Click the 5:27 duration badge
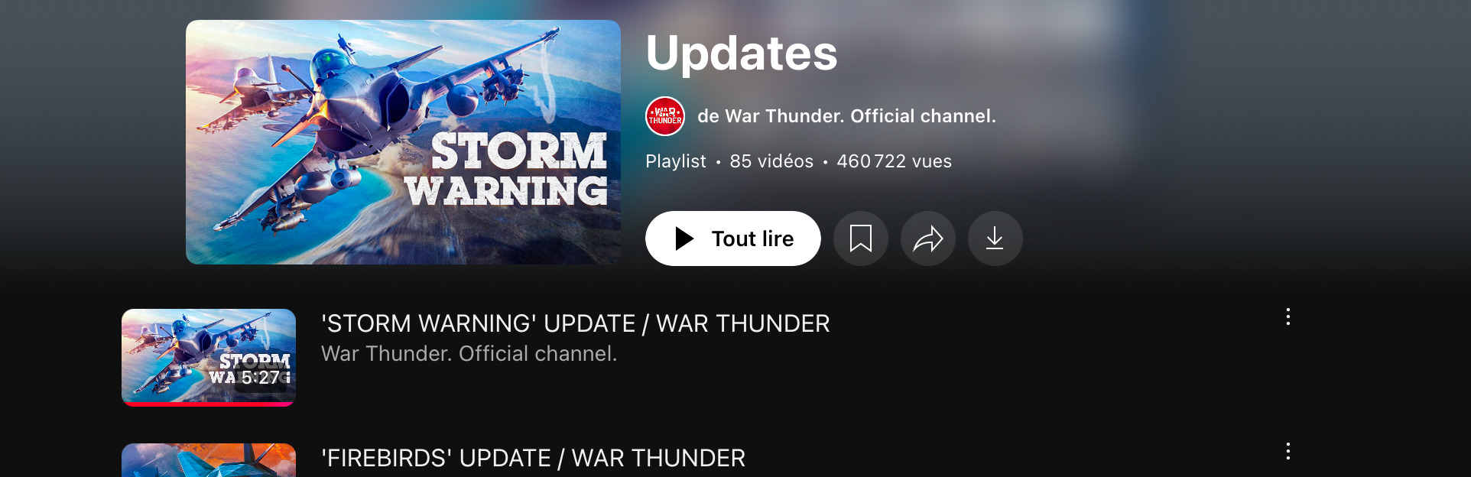Viewport: 1471px width, 477px height. pos(261,378)
